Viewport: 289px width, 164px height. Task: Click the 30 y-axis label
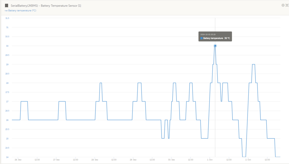click(x=8, y=46)
